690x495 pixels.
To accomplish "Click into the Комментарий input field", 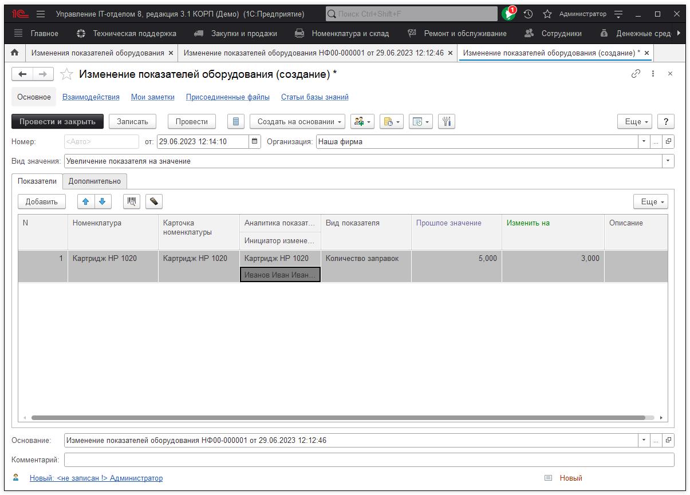I will [x=369, y=460].
